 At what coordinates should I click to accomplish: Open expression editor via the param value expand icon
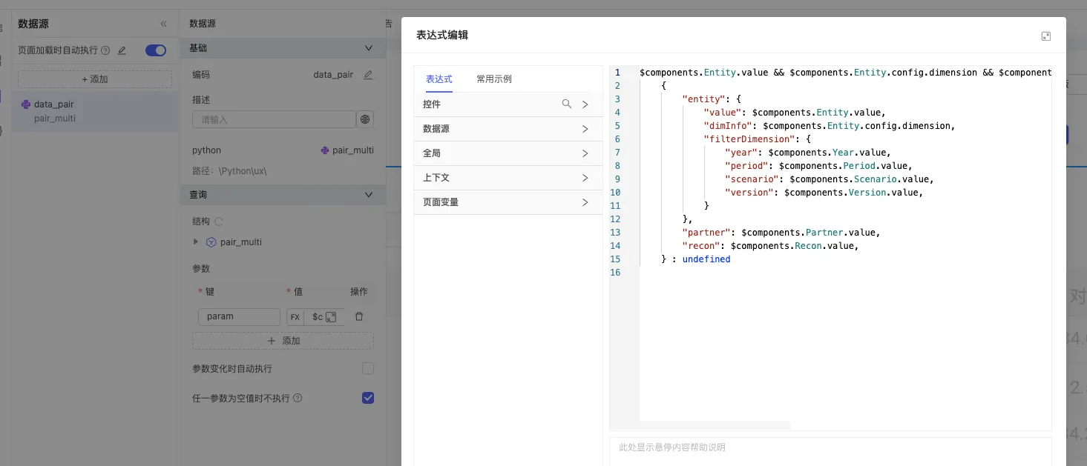(x=331, y=317)
